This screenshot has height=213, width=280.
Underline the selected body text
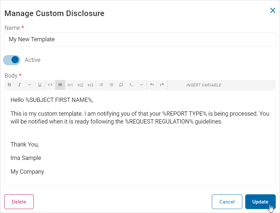pos(40,85)
